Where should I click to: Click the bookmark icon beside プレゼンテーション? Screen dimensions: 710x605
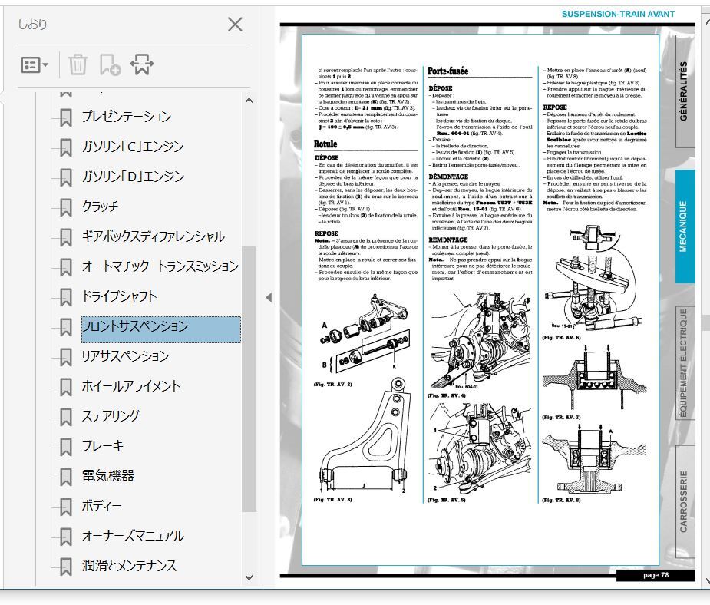(66, 117)
